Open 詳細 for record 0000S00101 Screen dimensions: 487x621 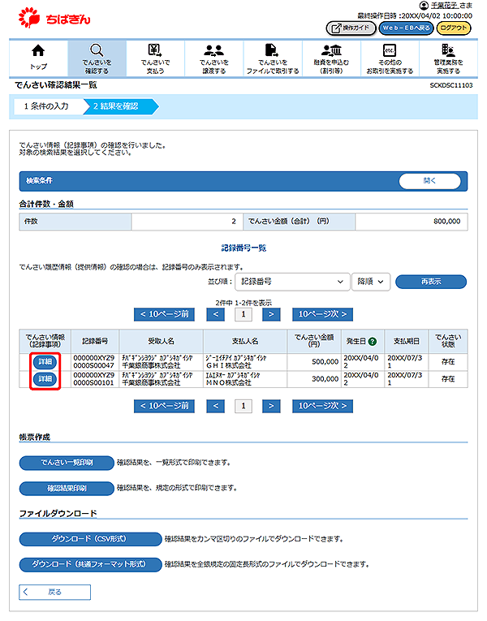(45, 379)
